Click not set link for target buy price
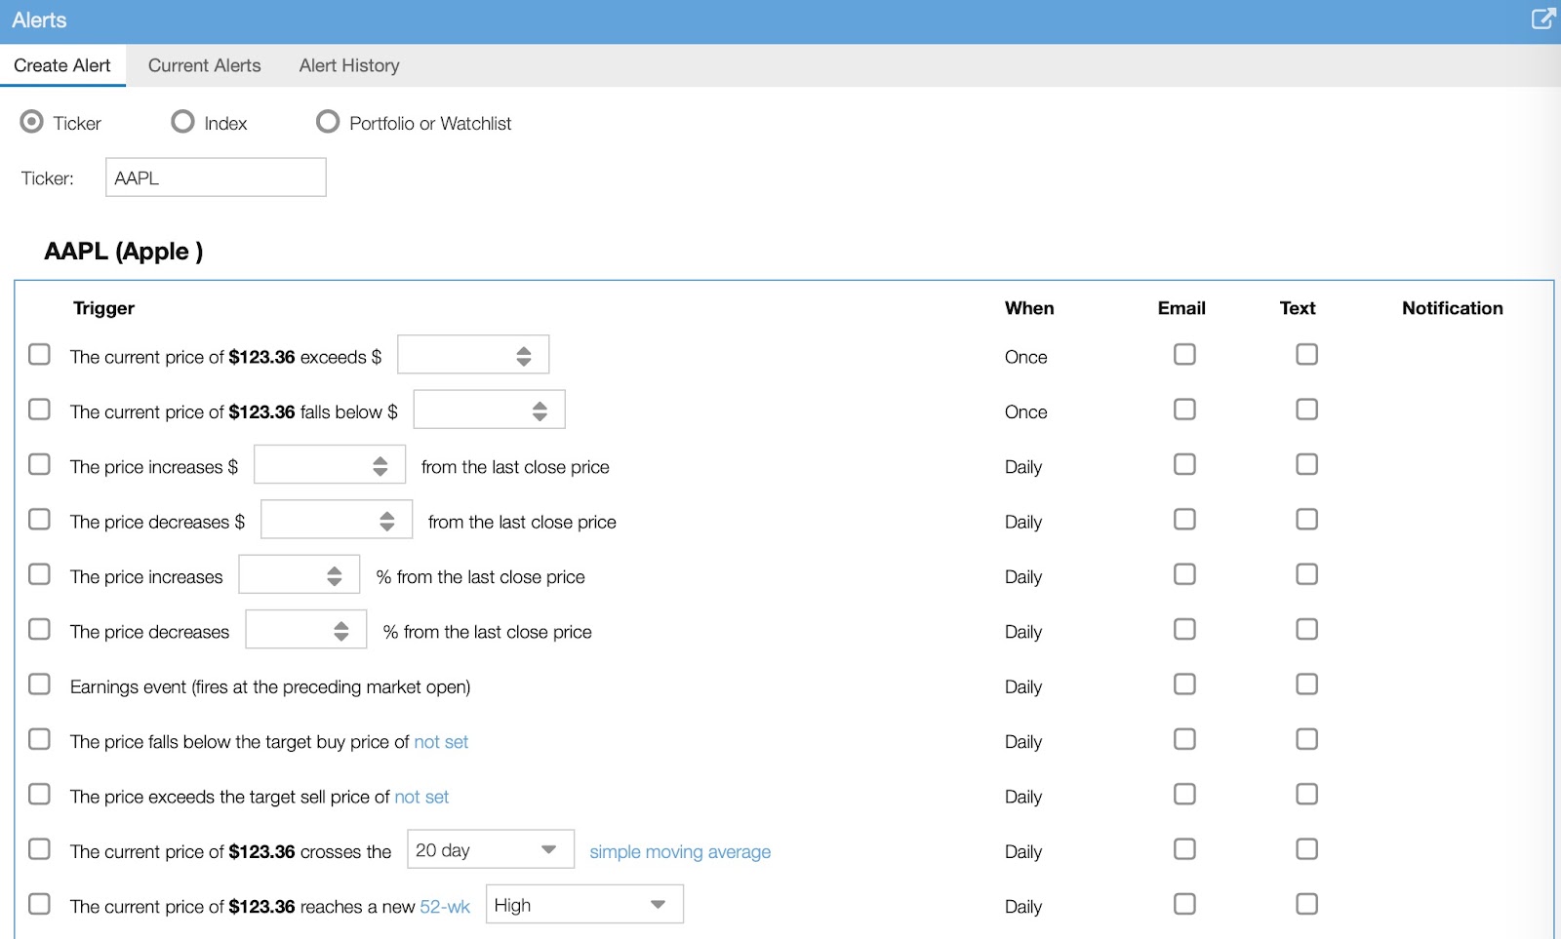This screenshot has width=1561, height=939. (x=441, y=742)
